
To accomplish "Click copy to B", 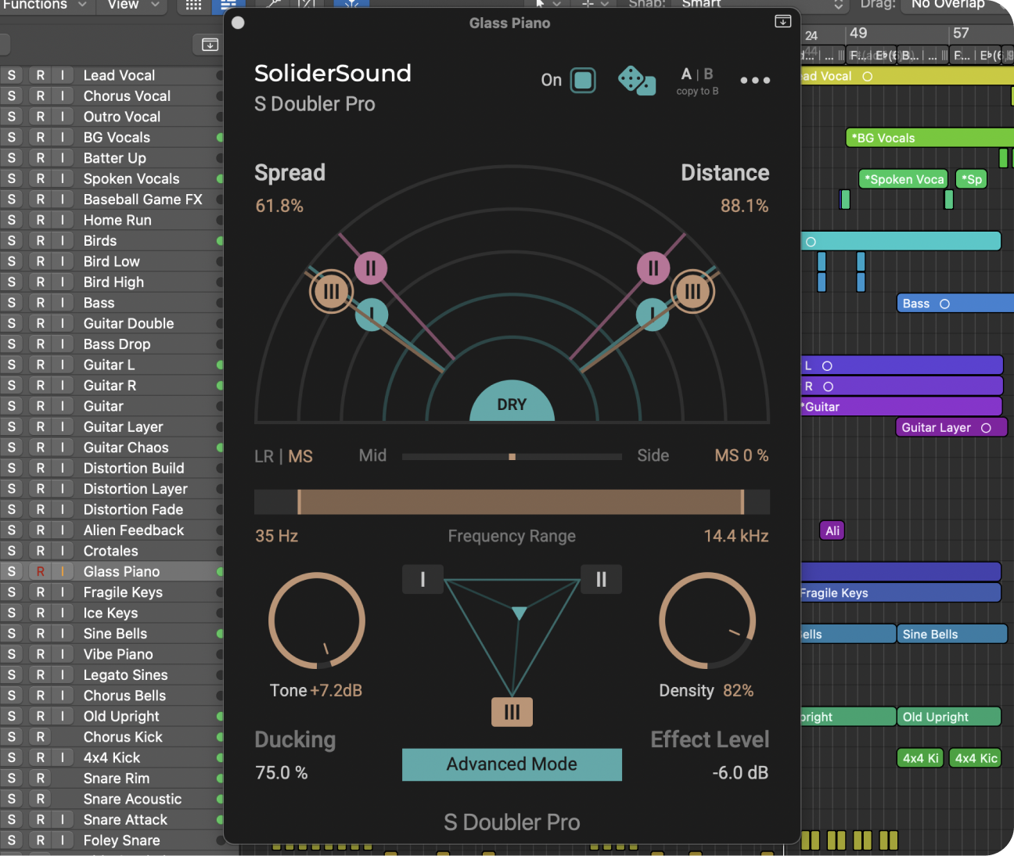I will click(697, 92).
